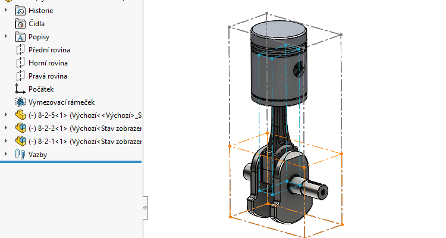Click the Vymezovací rámeček bounding box icon
Image resolution: width=446 pixels, height=238 pixels.
point(20,102)
